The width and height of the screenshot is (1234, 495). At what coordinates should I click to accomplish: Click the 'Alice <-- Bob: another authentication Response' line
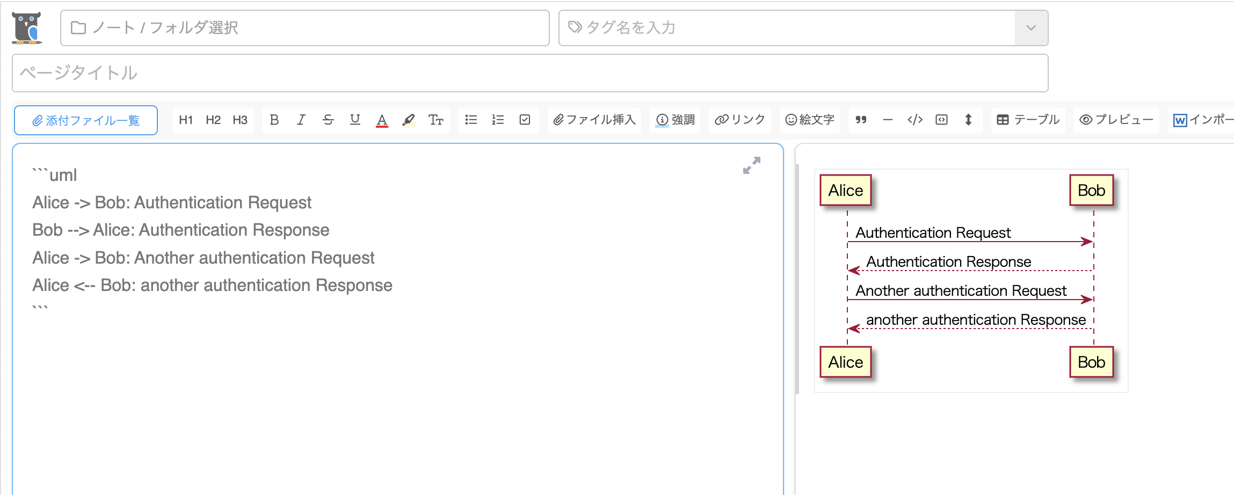point(213,285)
